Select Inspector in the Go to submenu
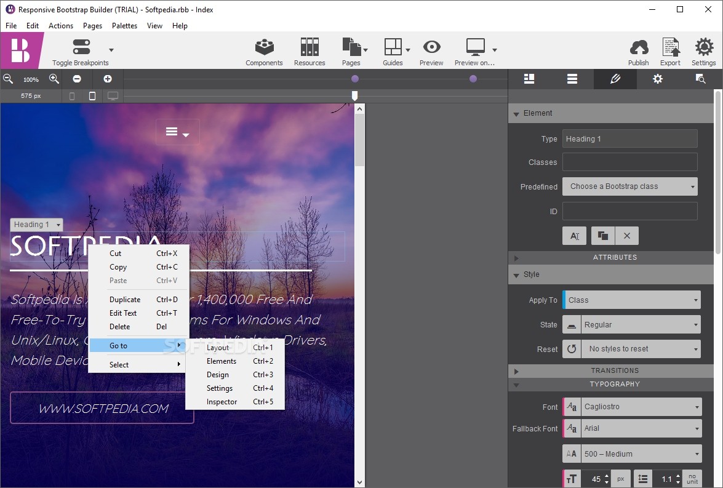This screenshot has height=488, width=723. click(235, 402)
